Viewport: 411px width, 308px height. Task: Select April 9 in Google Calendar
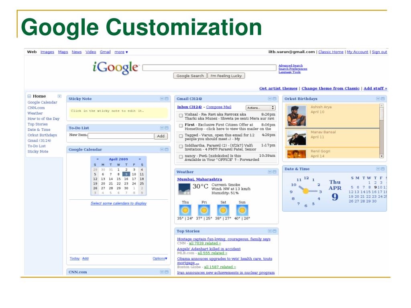(x=126, y=174)
